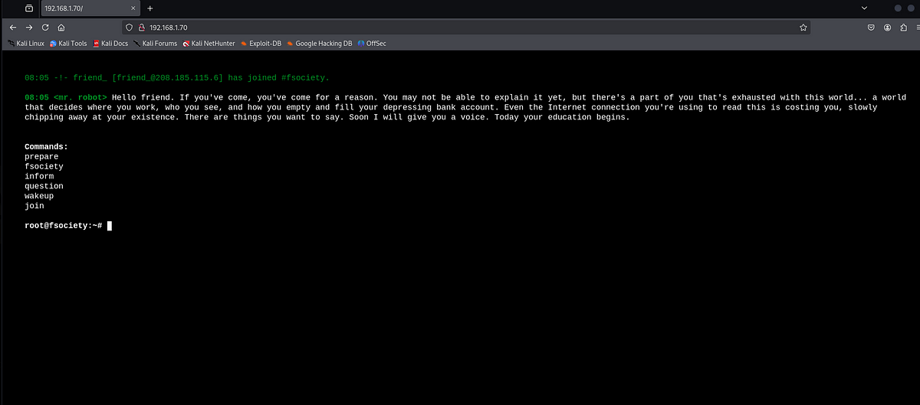
Task: Click the 'fsociety' command in the list
Action: [x=44, y=166]
